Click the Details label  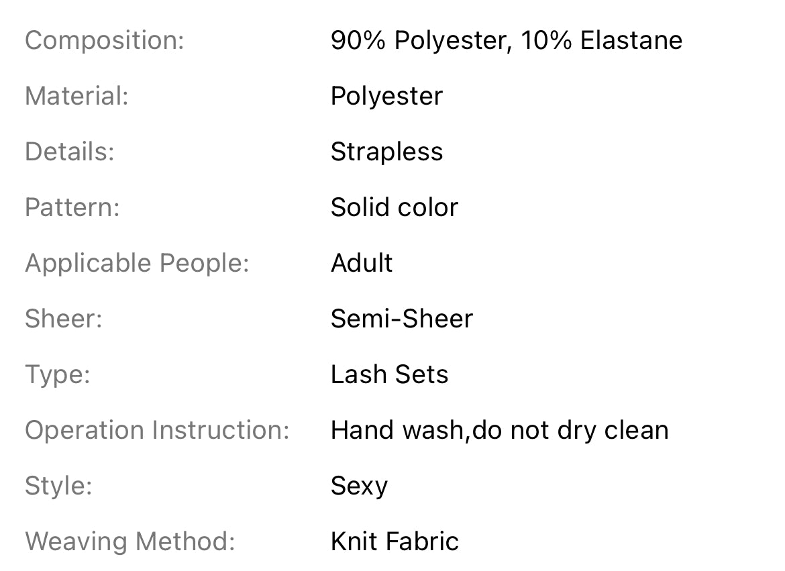70,152
